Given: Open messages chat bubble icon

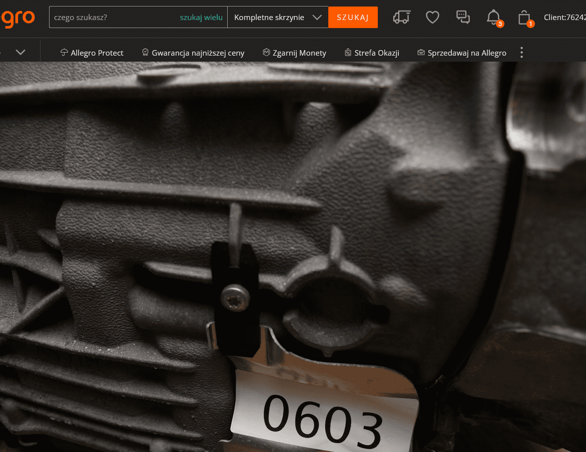Looking at the screenshot, I should [x=463, y=17].
